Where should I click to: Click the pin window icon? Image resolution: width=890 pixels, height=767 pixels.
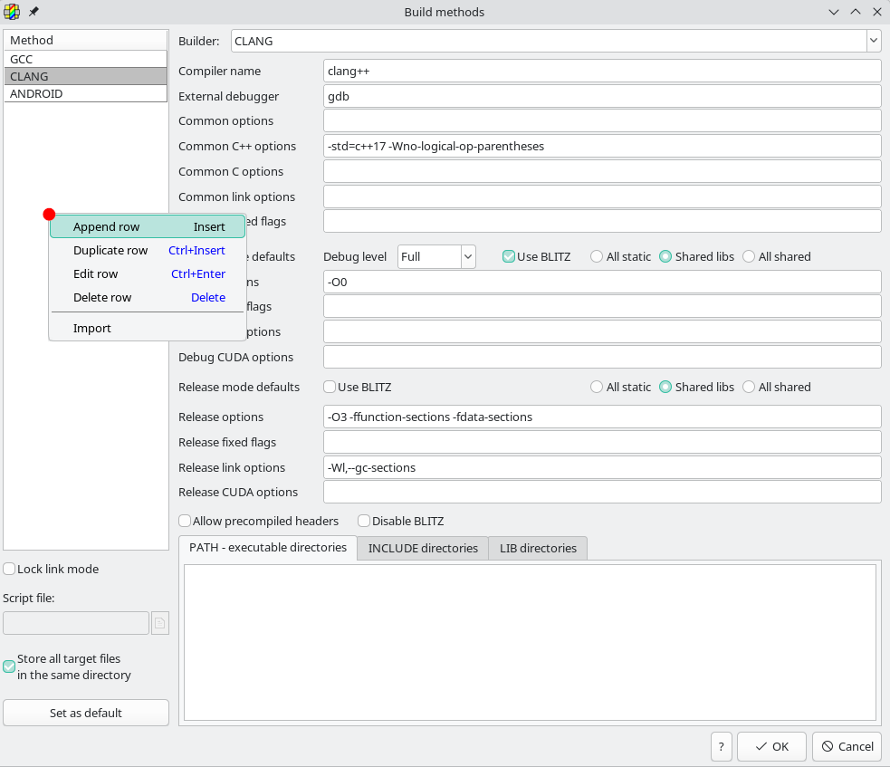tap(34, 12)
